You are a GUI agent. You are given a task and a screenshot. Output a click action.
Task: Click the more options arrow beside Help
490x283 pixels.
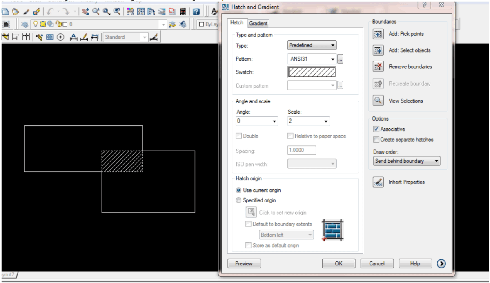[441, 263]
